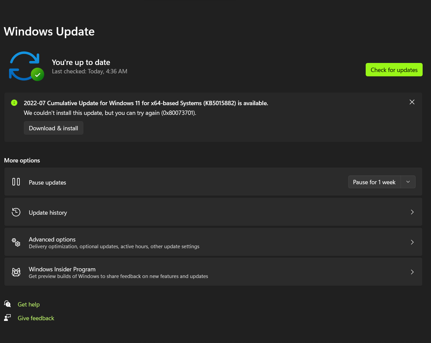The image size is (431, 343).
Task: Click the Give feedback person icon
Action: [x=7, y=318]
